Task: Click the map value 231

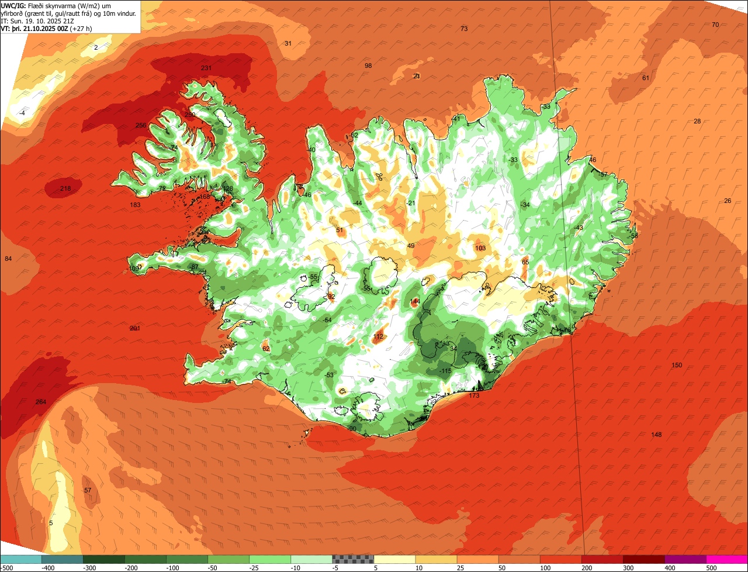Action: [206, 68]
